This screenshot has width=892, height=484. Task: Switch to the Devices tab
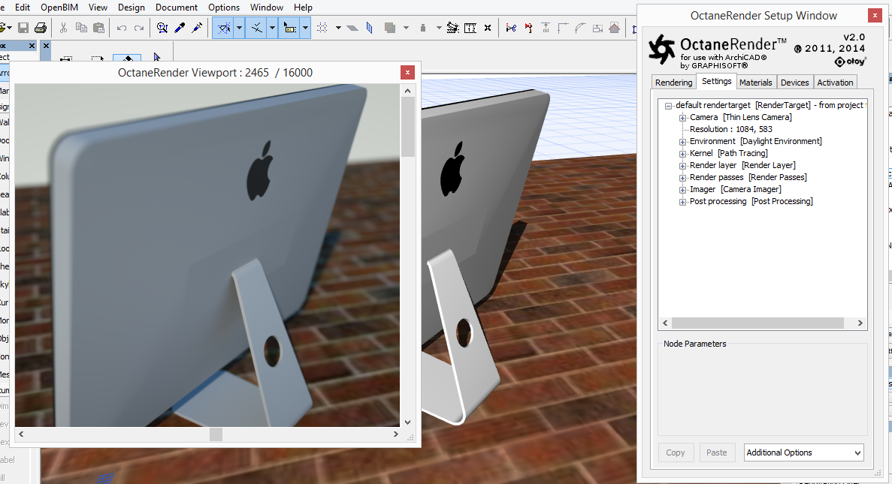795,83
